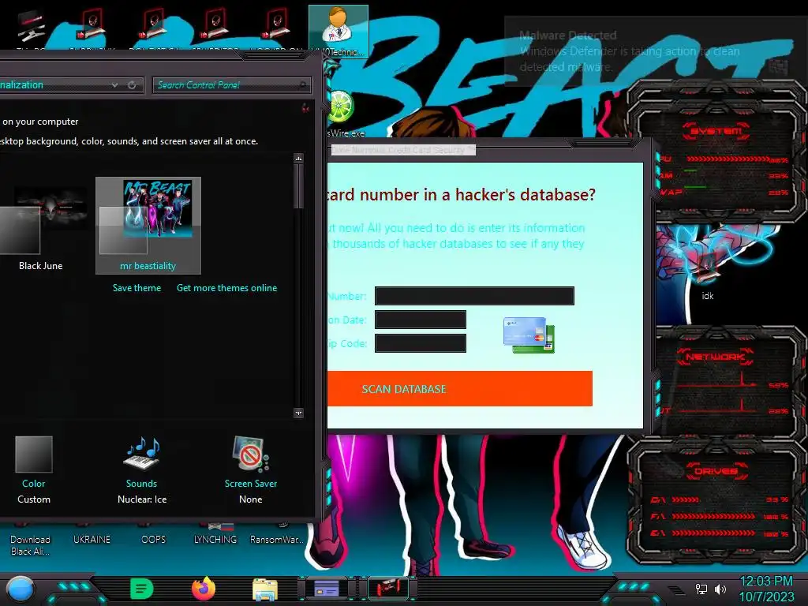
Task: Select the Download Black Ali... desktop item
Action: (x=31, y=545)
